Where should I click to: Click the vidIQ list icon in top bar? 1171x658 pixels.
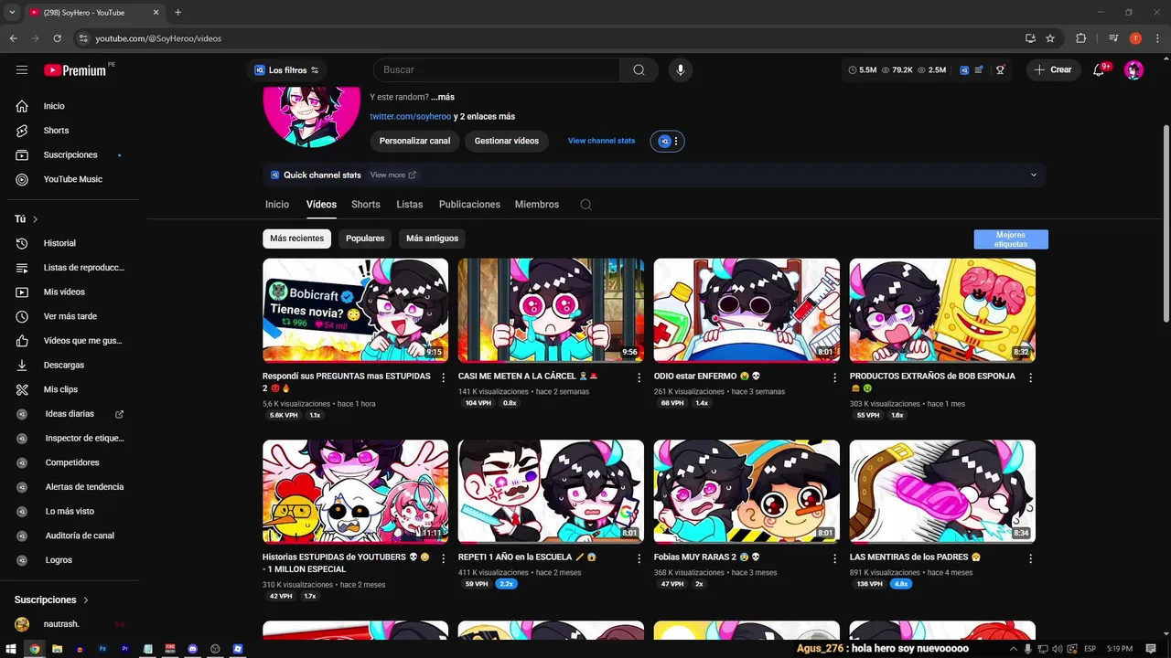[979, 69]
